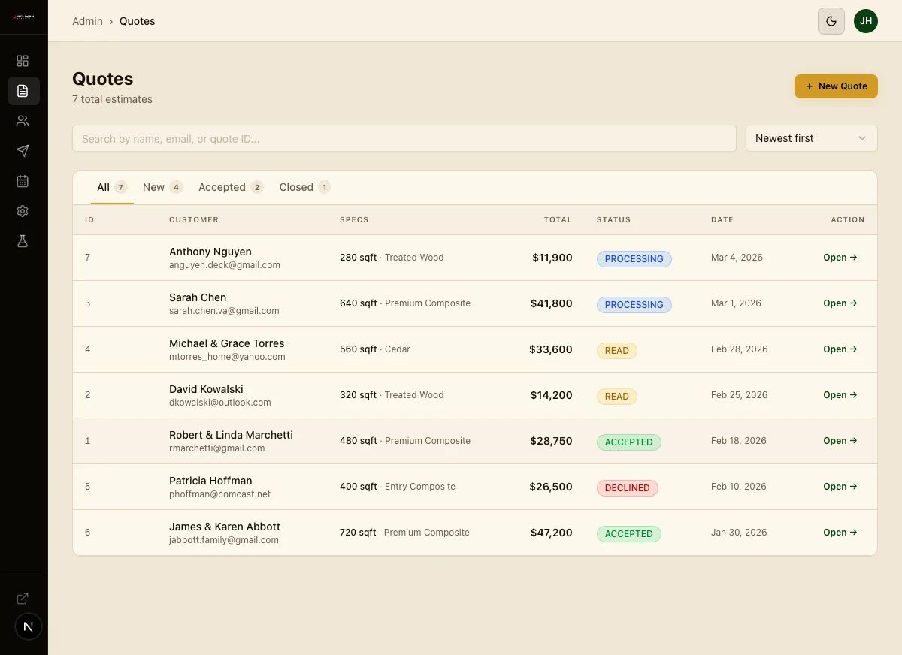Click the ACCEPTED badge for Robert & Linda Marchetti
The image size is (902, 655).
coord(629,442)
